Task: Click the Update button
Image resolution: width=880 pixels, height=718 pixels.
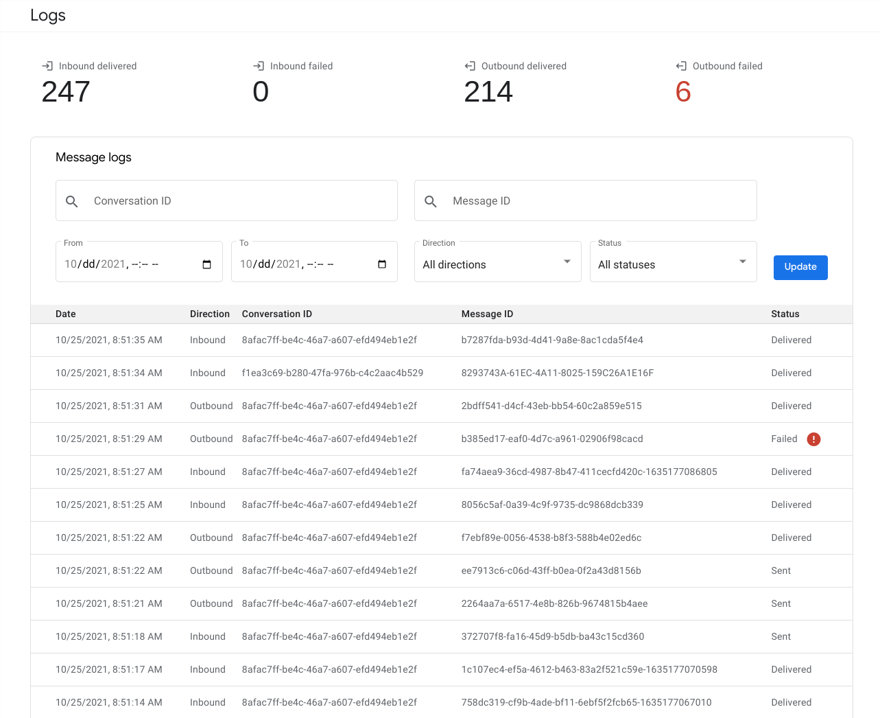Action: [x=800, y=267]
